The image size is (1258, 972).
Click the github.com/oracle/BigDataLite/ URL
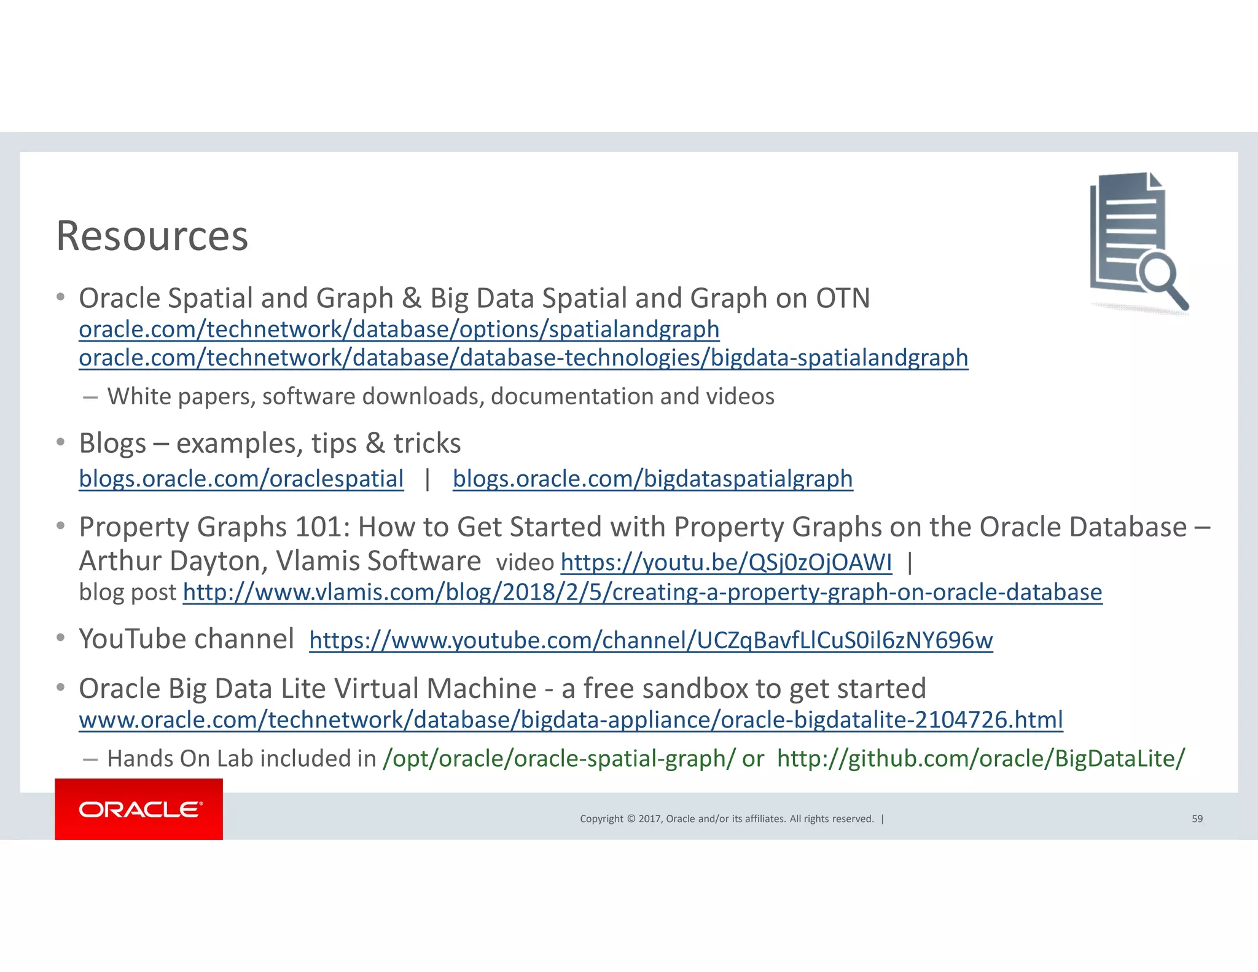[x=981, y=759]
